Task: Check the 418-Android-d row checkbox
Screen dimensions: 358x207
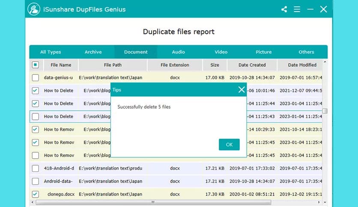Action: [36, 169]
